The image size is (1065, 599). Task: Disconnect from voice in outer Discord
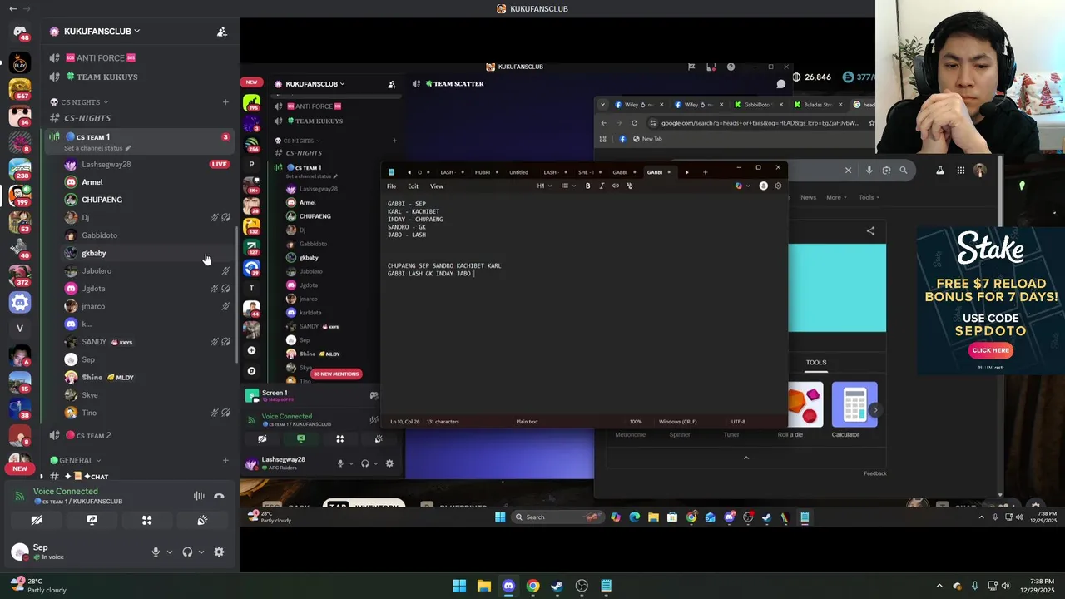219,496
